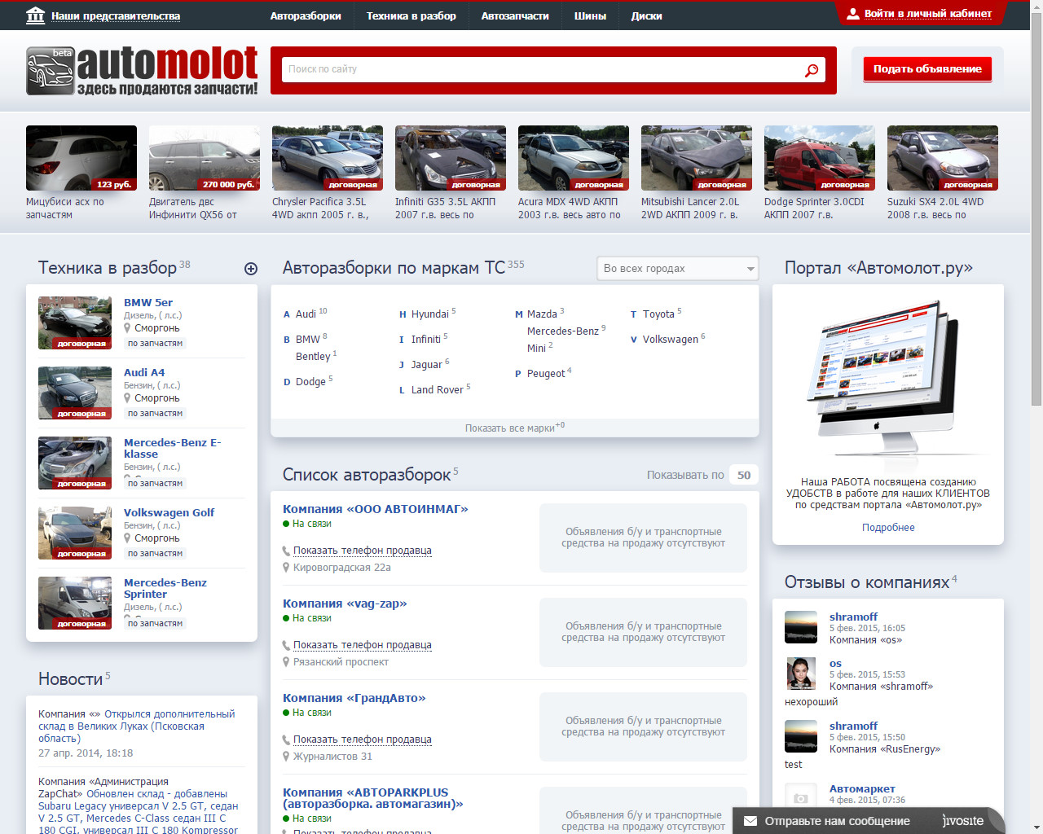Click the envelope icon in JivoSite chat
1043x834 pixels.
pyautogui.click(x=750, y=821)
